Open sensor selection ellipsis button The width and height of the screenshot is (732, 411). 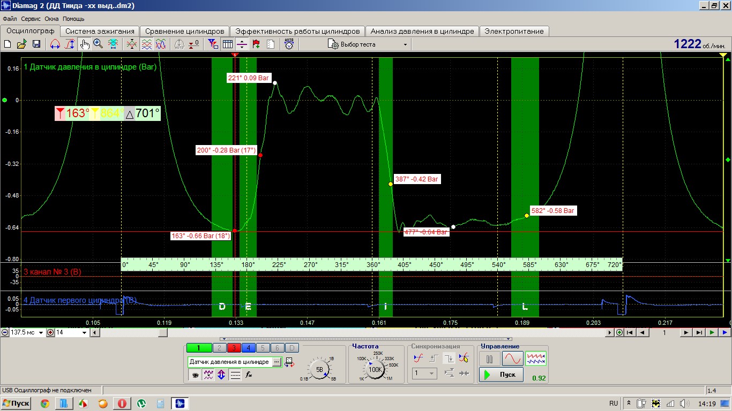coord(277,362)
